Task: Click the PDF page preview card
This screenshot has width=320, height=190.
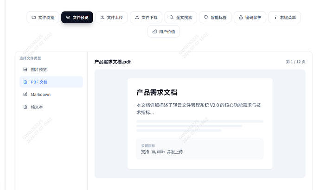Action: [200, 124]
